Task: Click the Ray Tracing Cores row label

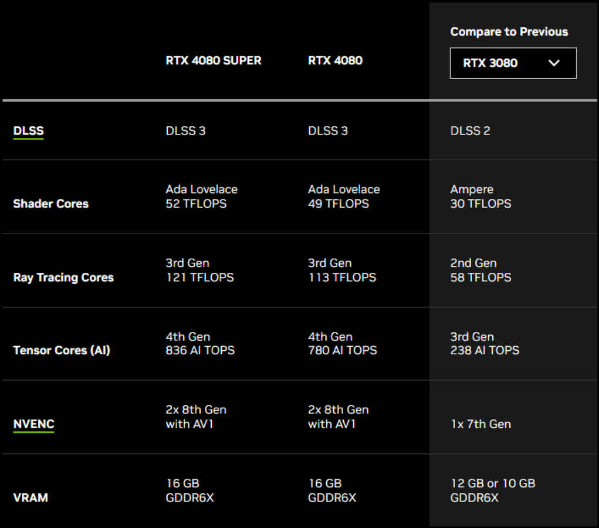Action: (63, 277)
